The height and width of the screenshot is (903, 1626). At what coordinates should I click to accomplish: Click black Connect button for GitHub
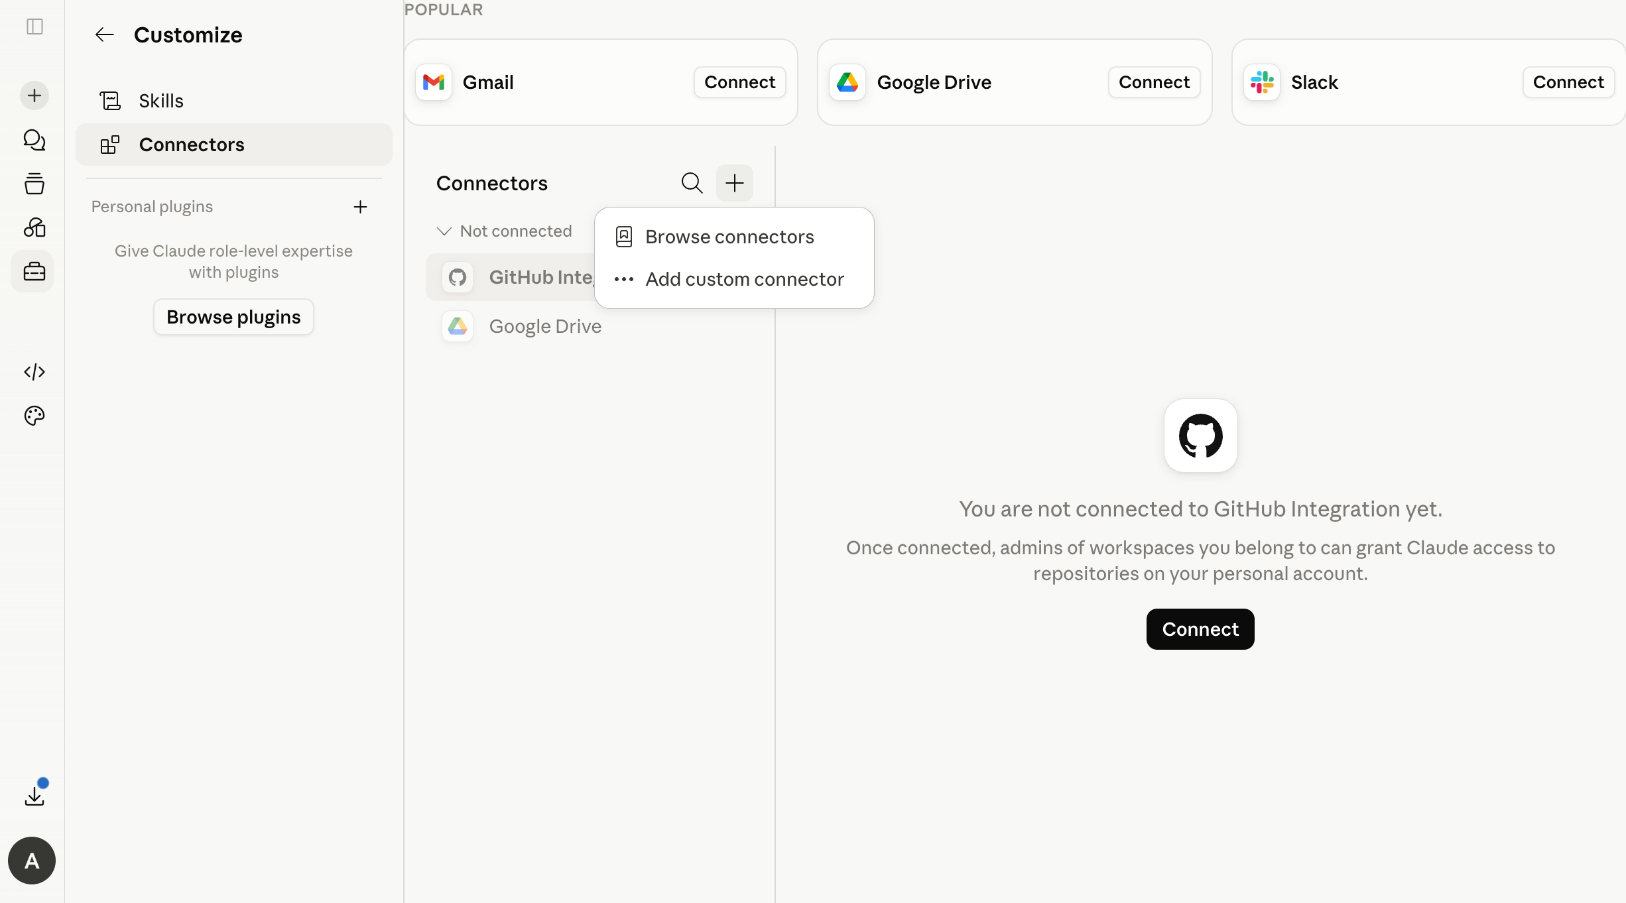point(1200,629)
